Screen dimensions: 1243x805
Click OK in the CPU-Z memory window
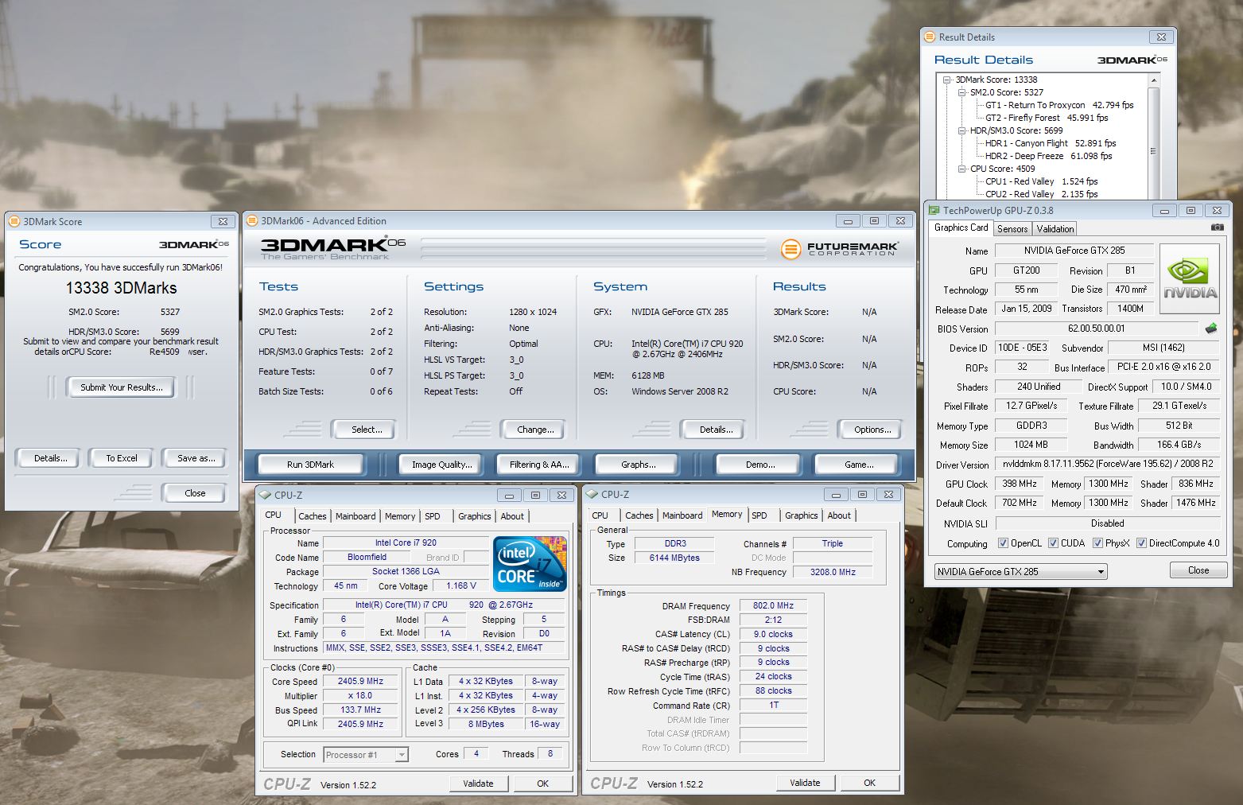tap(869, 783)
